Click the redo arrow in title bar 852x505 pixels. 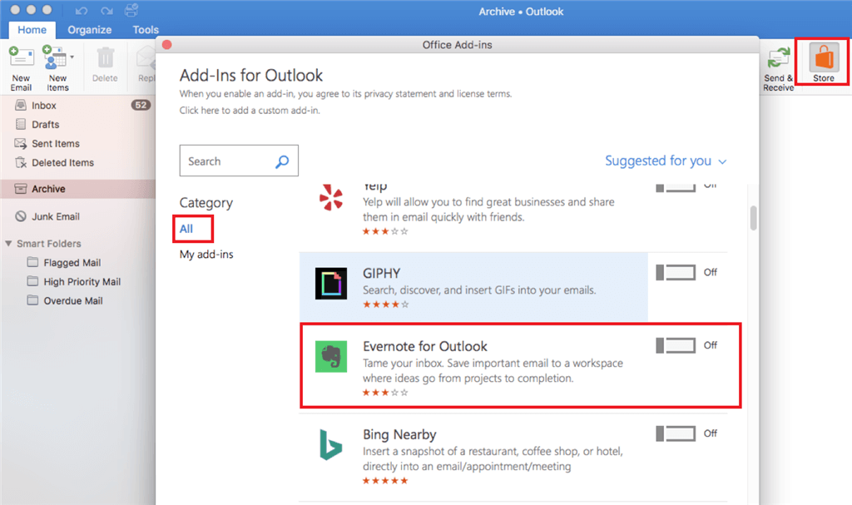(x=106, y=11)
